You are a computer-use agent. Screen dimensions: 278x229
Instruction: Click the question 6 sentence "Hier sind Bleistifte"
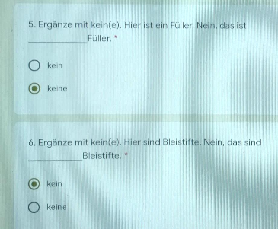coord(162,142)
